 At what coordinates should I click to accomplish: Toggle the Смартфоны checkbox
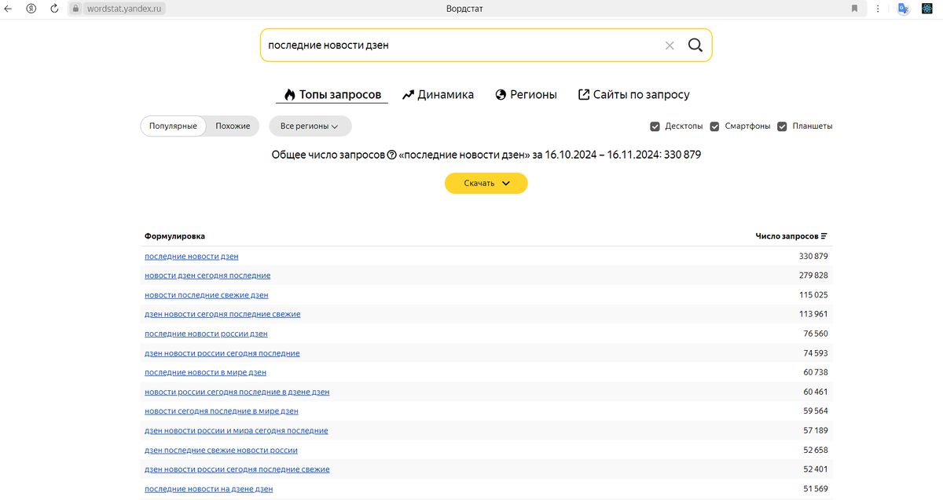click(714, 126)
